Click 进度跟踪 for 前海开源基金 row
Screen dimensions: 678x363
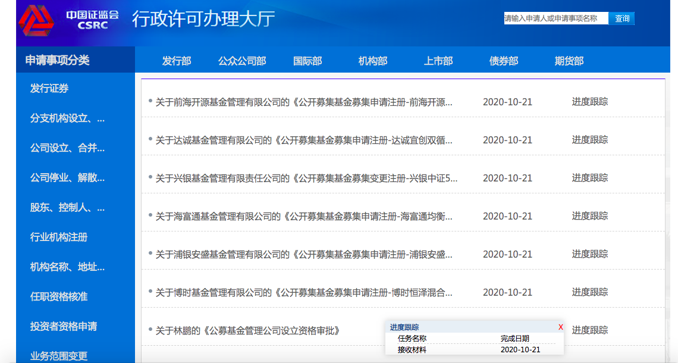(x=590, y=102)
